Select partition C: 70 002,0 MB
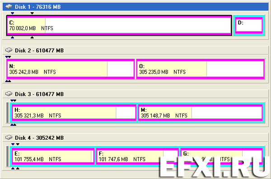271x179 pixels. click(119, 25)
